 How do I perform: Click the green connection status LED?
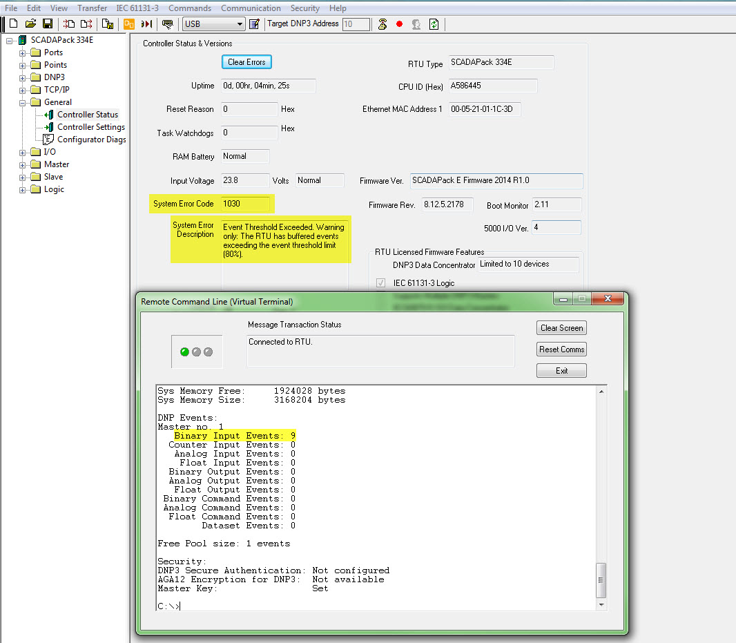click(x=184, y=352)
